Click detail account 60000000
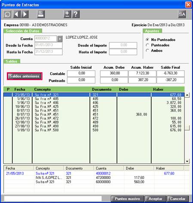193x203 pixels. pos(103,182)
